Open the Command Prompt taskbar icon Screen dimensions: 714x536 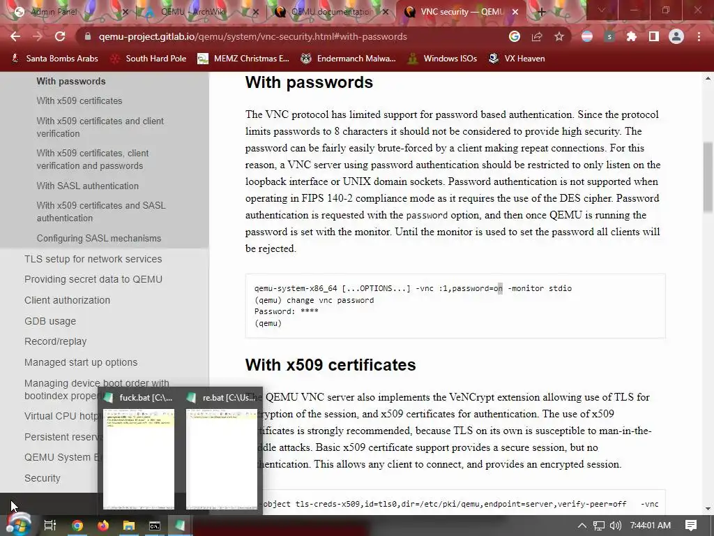point(155,526)
